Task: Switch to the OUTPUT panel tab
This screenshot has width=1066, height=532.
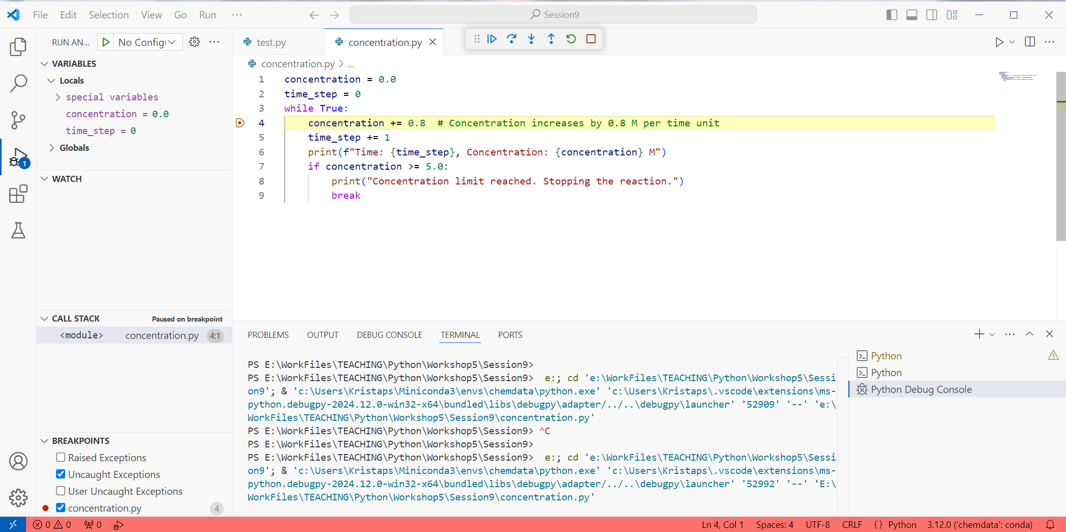Action: point(323,335)
